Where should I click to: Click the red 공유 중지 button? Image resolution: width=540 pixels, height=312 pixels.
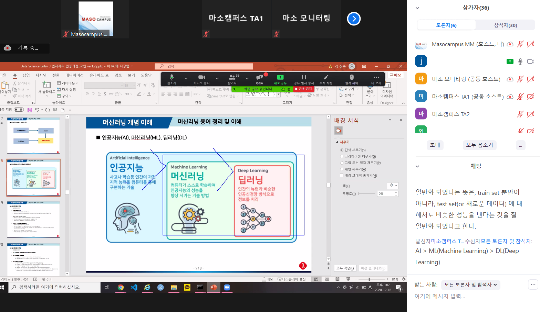click(303, 89)
